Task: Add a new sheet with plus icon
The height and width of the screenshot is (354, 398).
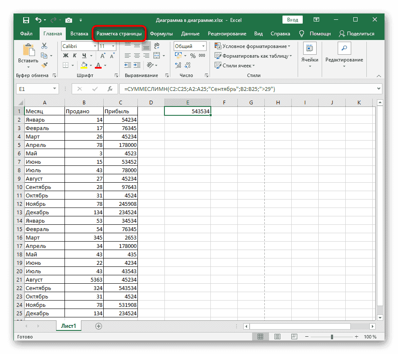Action: [99, 326]
